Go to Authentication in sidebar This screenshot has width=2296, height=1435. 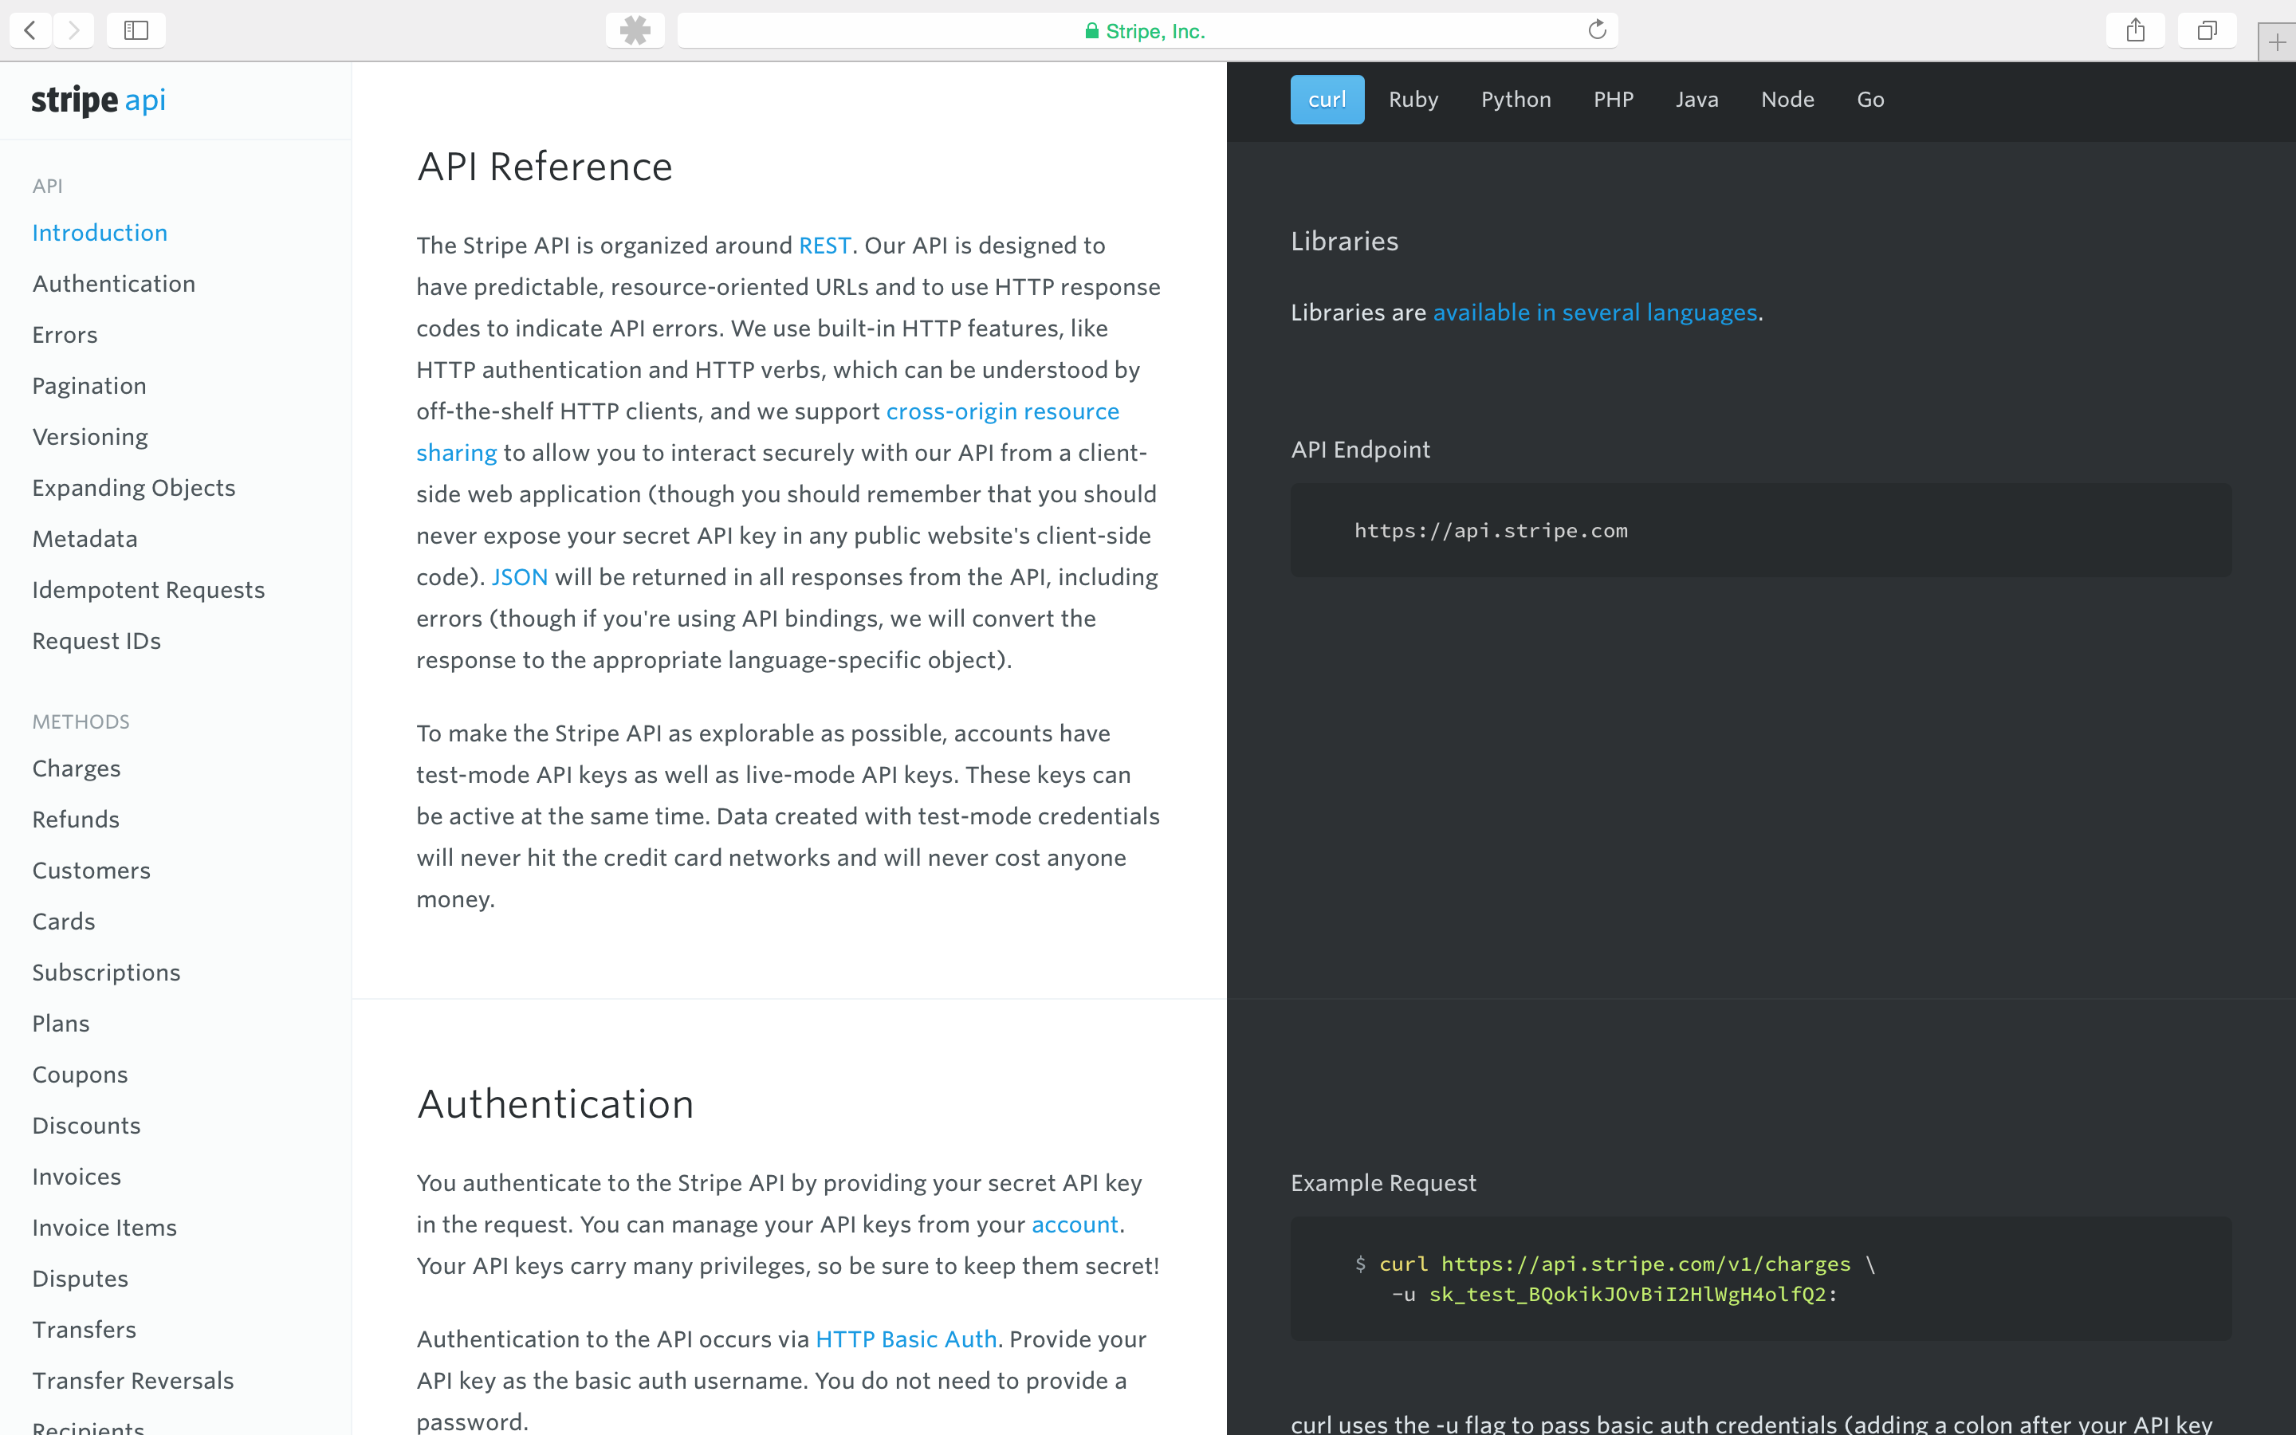point(114,284)
